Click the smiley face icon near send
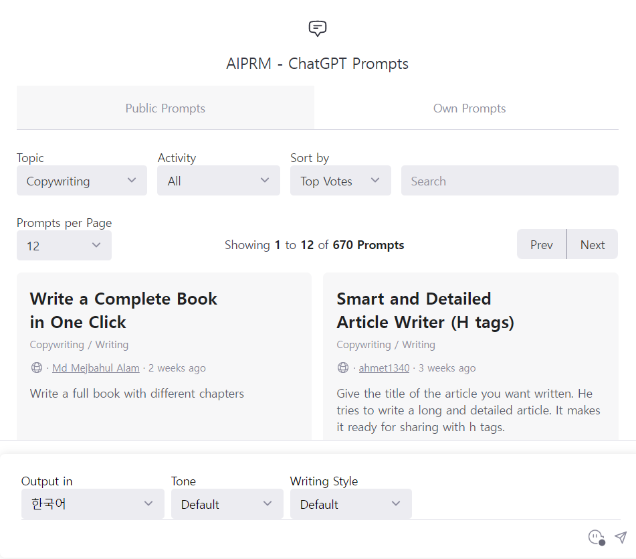The width and height of the screenshot is (636, 559). pos(597,538)
